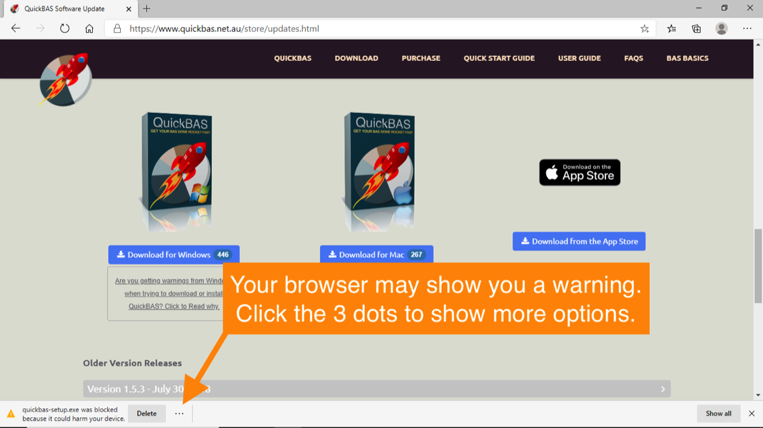
Task: Go to browser home page icon
Action: pyautogui.click(x=90, y=29)
